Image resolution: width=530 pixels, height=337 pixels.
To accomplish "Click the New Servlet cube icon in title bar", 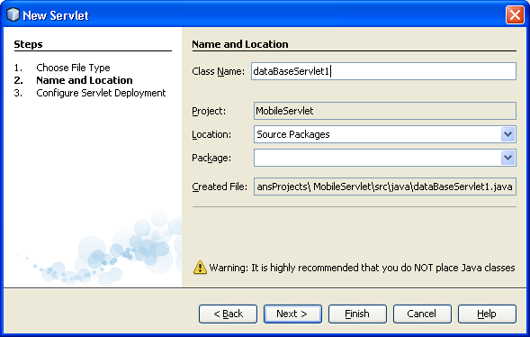I will [x=13, y=15].
